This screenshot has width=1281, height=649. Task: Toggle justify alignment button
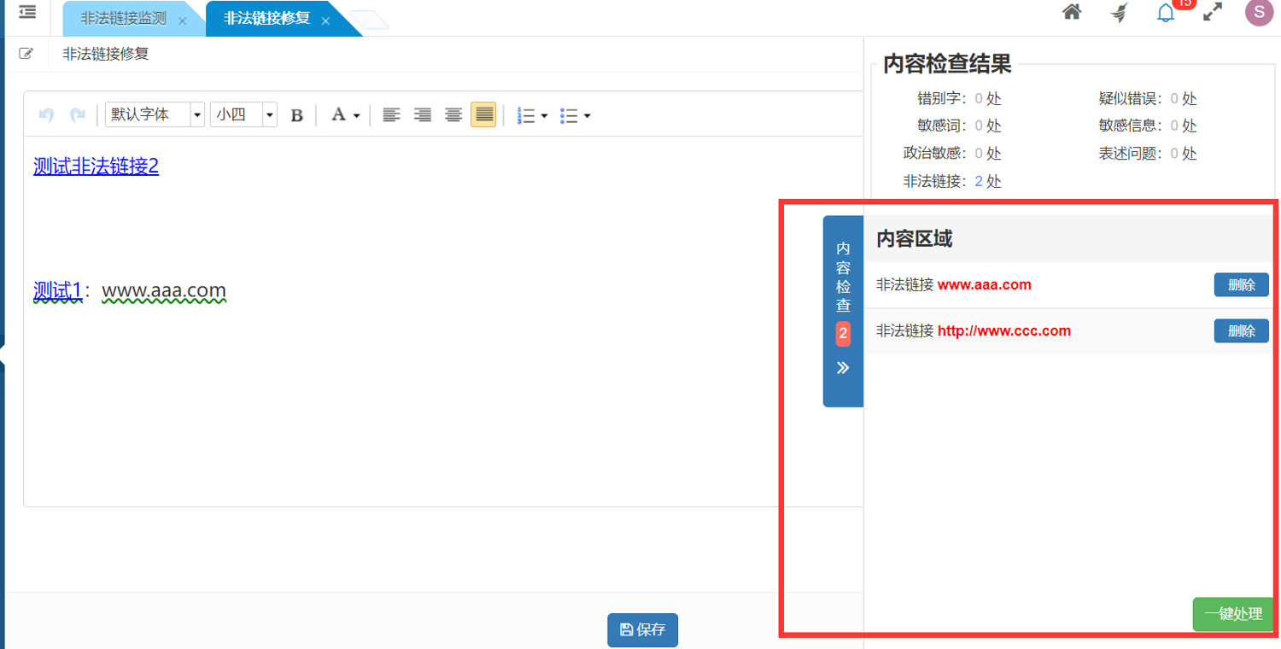tap(483, 115)
